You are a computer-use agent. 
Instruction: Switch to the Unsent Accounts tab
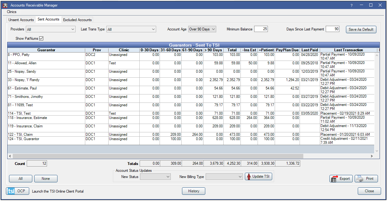pyautogui.click(x=21, y=20)
